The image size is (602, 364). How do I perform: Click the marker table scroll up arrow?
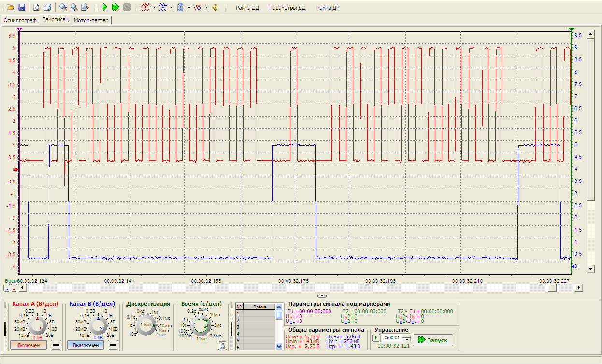[x=279, y=307]
